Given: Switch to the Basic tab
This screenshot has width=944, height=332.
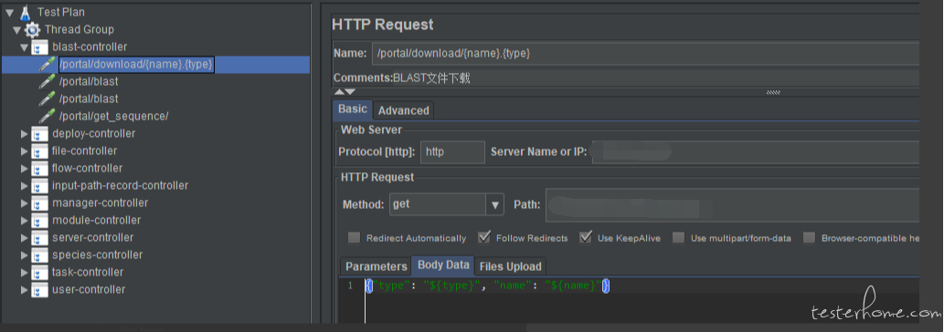Looking at the screenshot, I should (352, 109).
